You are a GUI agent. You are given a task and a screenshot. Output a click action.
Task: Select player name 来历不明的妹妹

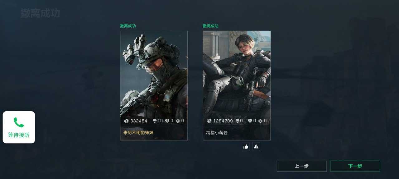[x=138, y=133]
